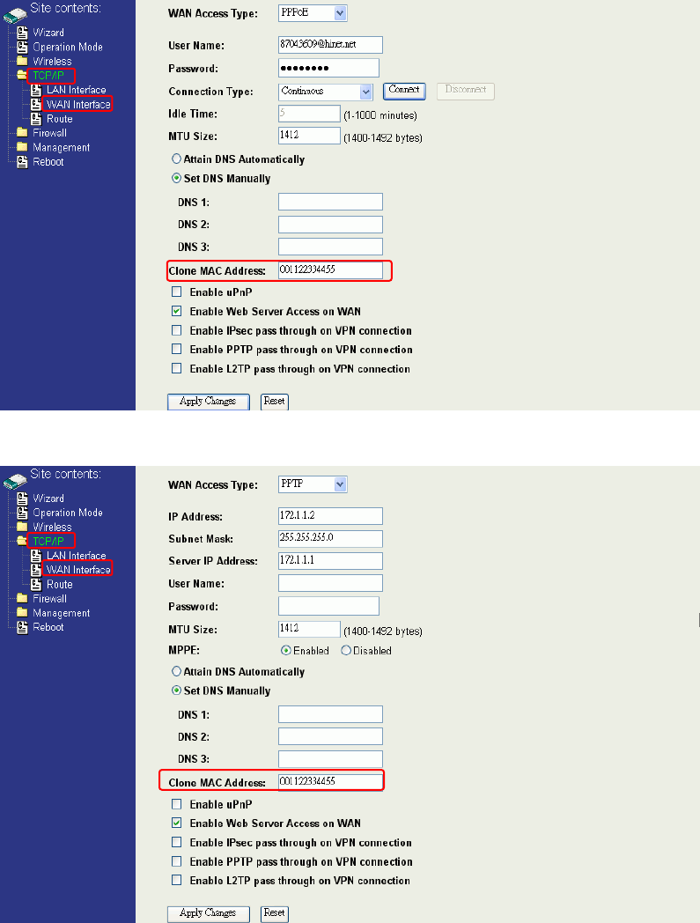Click the Route page icon in the lower panel
The width and height of the screenshot is (700, 923).
click(36, 585)
